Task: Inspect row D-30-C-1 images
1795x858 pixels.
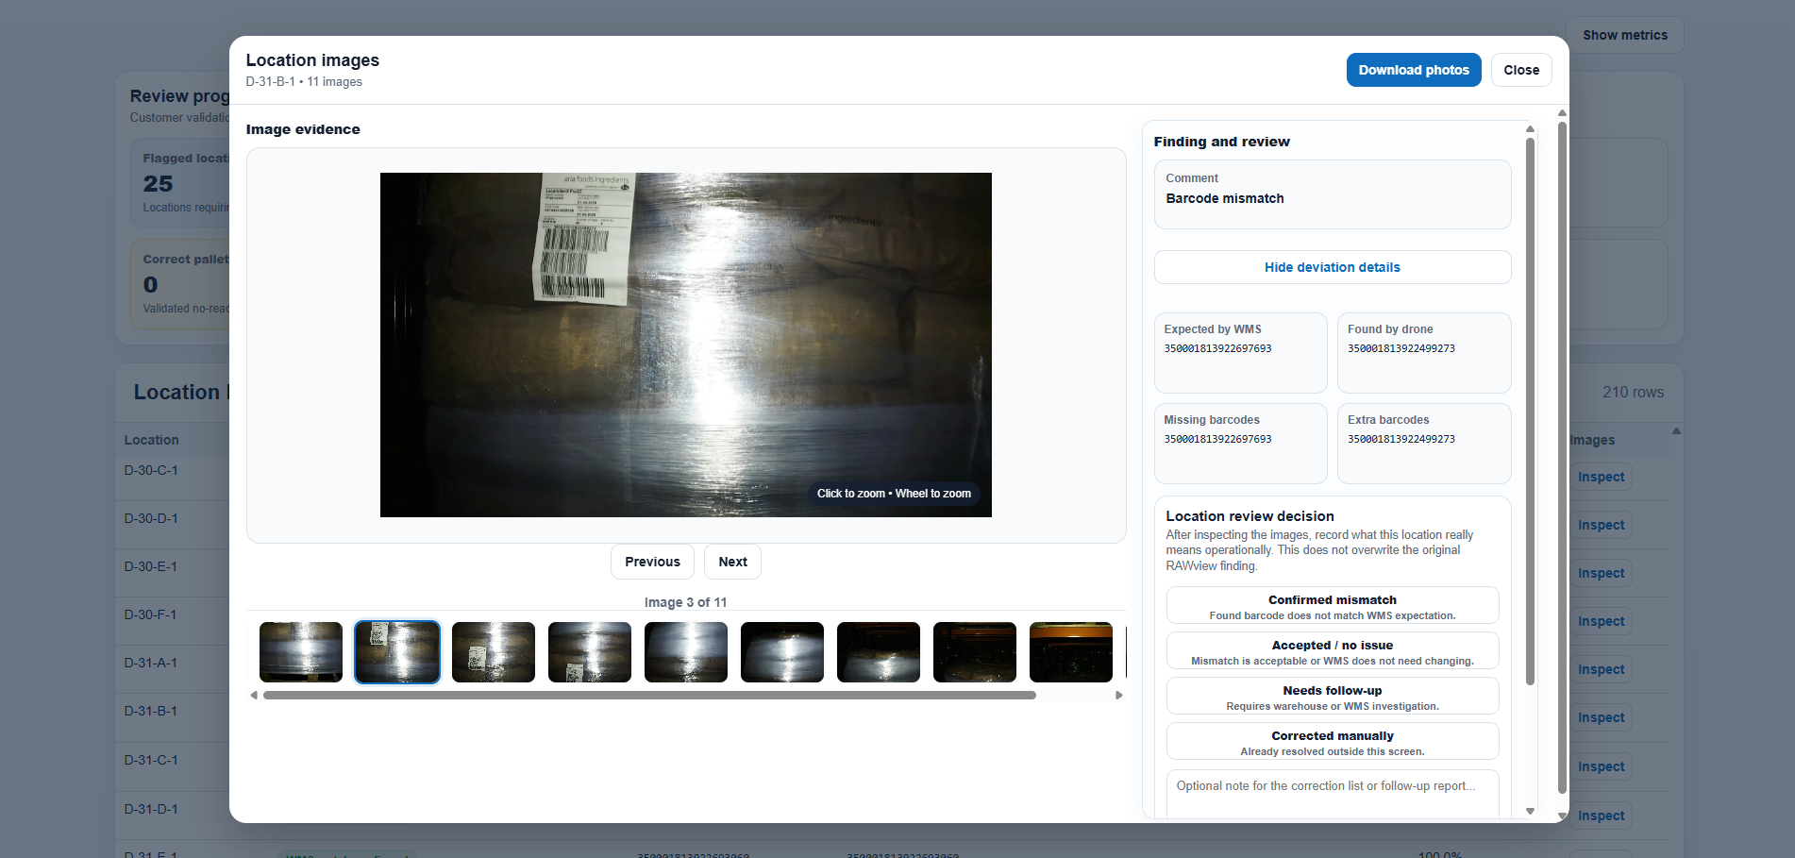Action: 1601,478
